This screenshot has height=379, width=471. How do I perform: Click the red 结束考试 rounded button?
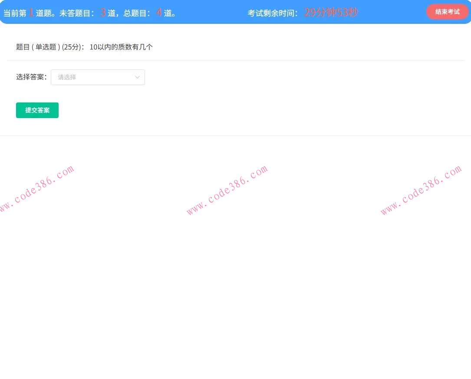[447, 12]
